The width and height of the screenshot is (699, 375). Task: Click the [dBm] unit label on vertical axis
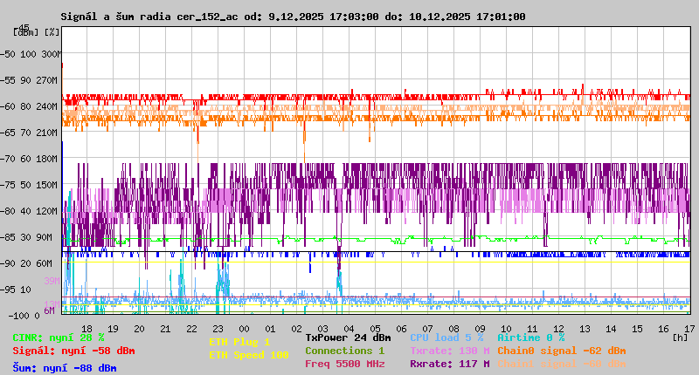pos(26,31)
